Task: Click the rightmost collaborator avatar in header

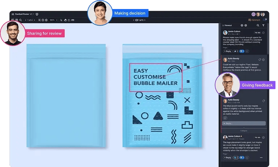Action: [263, 14]
